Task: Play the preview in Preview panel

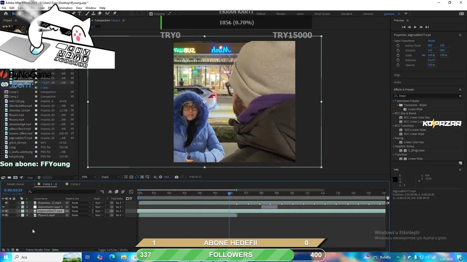Action: click(415, 27)
